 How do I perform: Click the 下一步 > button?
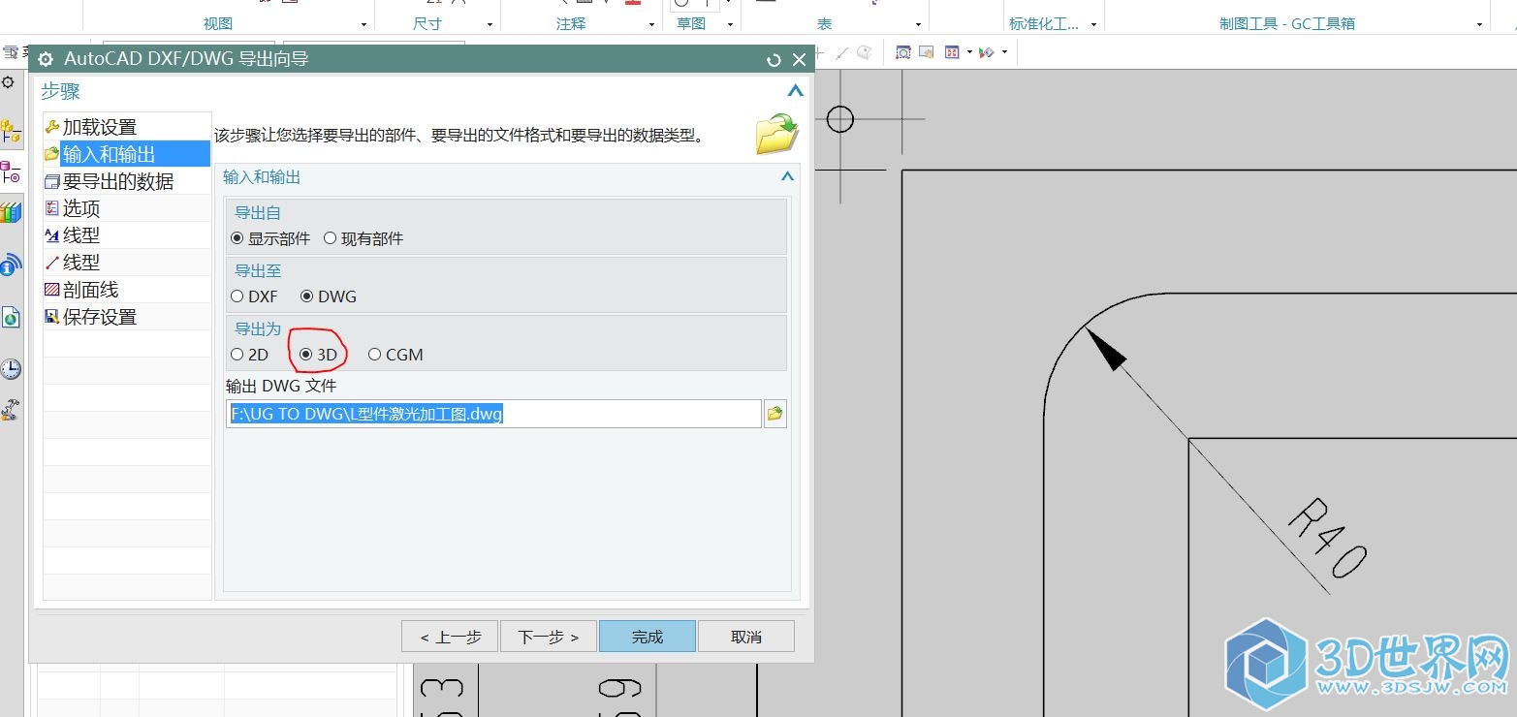549,637
